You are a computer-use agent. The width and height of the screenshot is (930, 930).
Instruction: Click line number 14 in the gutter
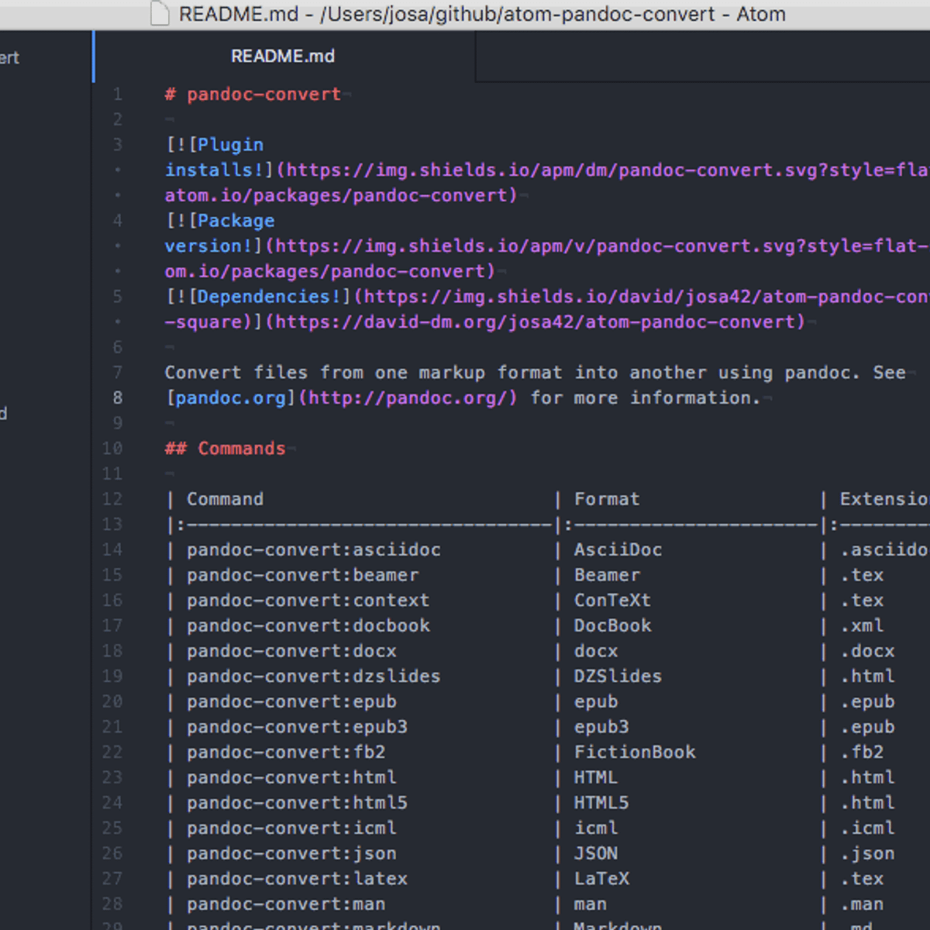tap(112, 549)
